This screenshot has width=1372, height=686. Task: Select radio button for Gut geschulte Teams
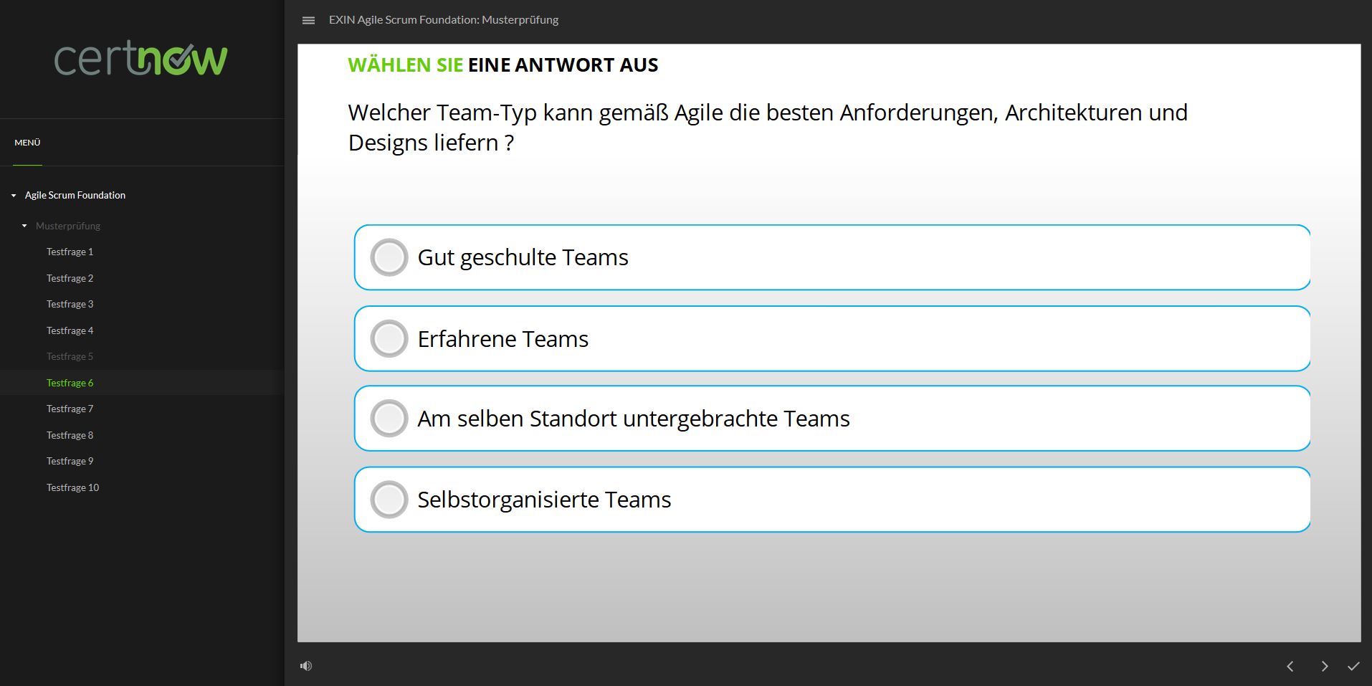coord(389,257)
